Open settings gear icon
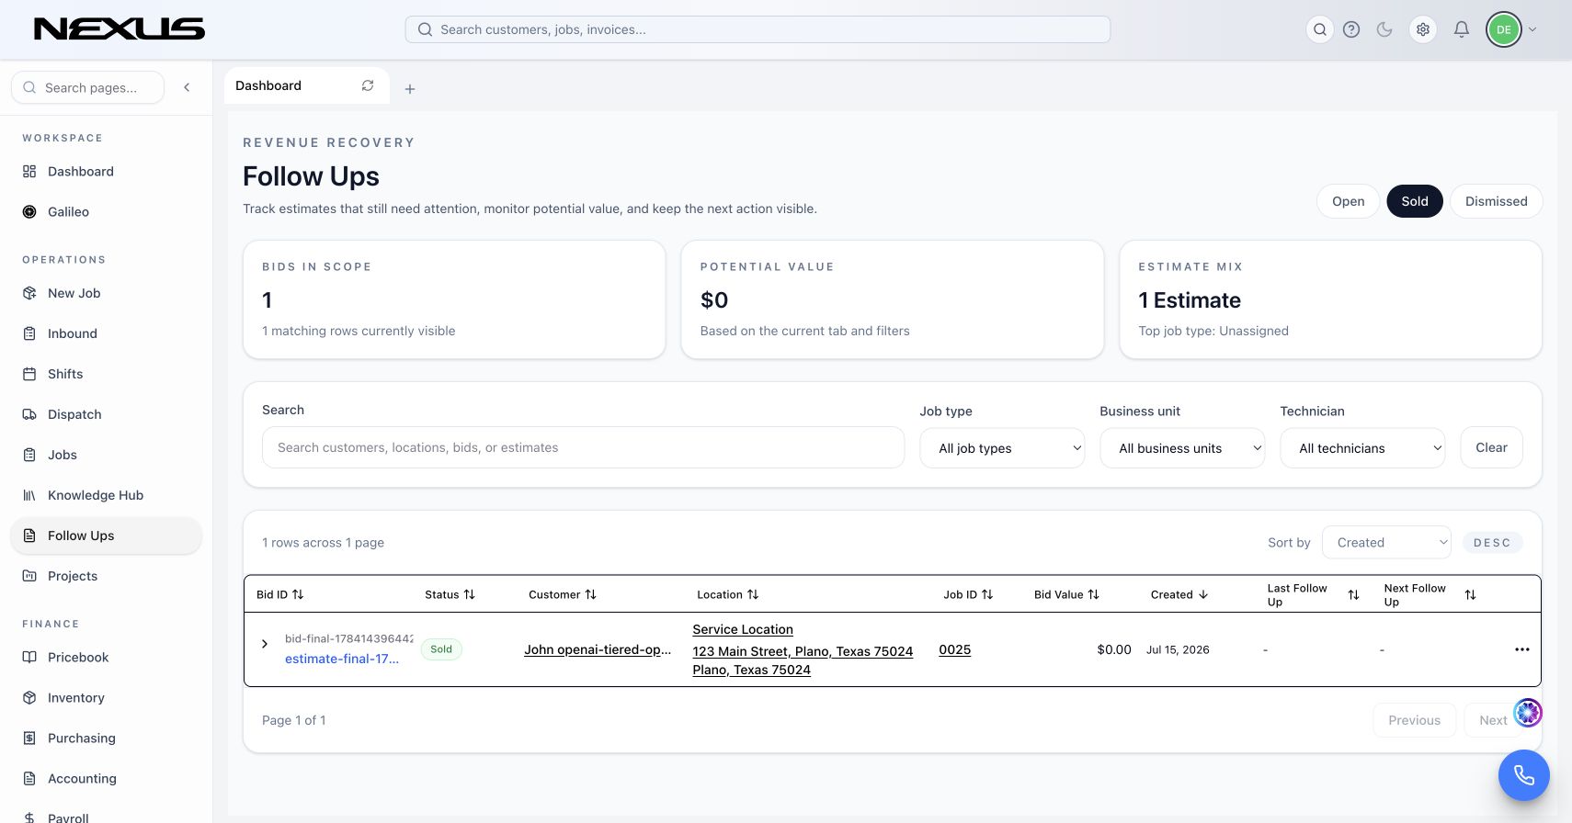Image resolution: width=1572 pixels, height=823 pixels. pyautogui.click(x=1423, y=29)
